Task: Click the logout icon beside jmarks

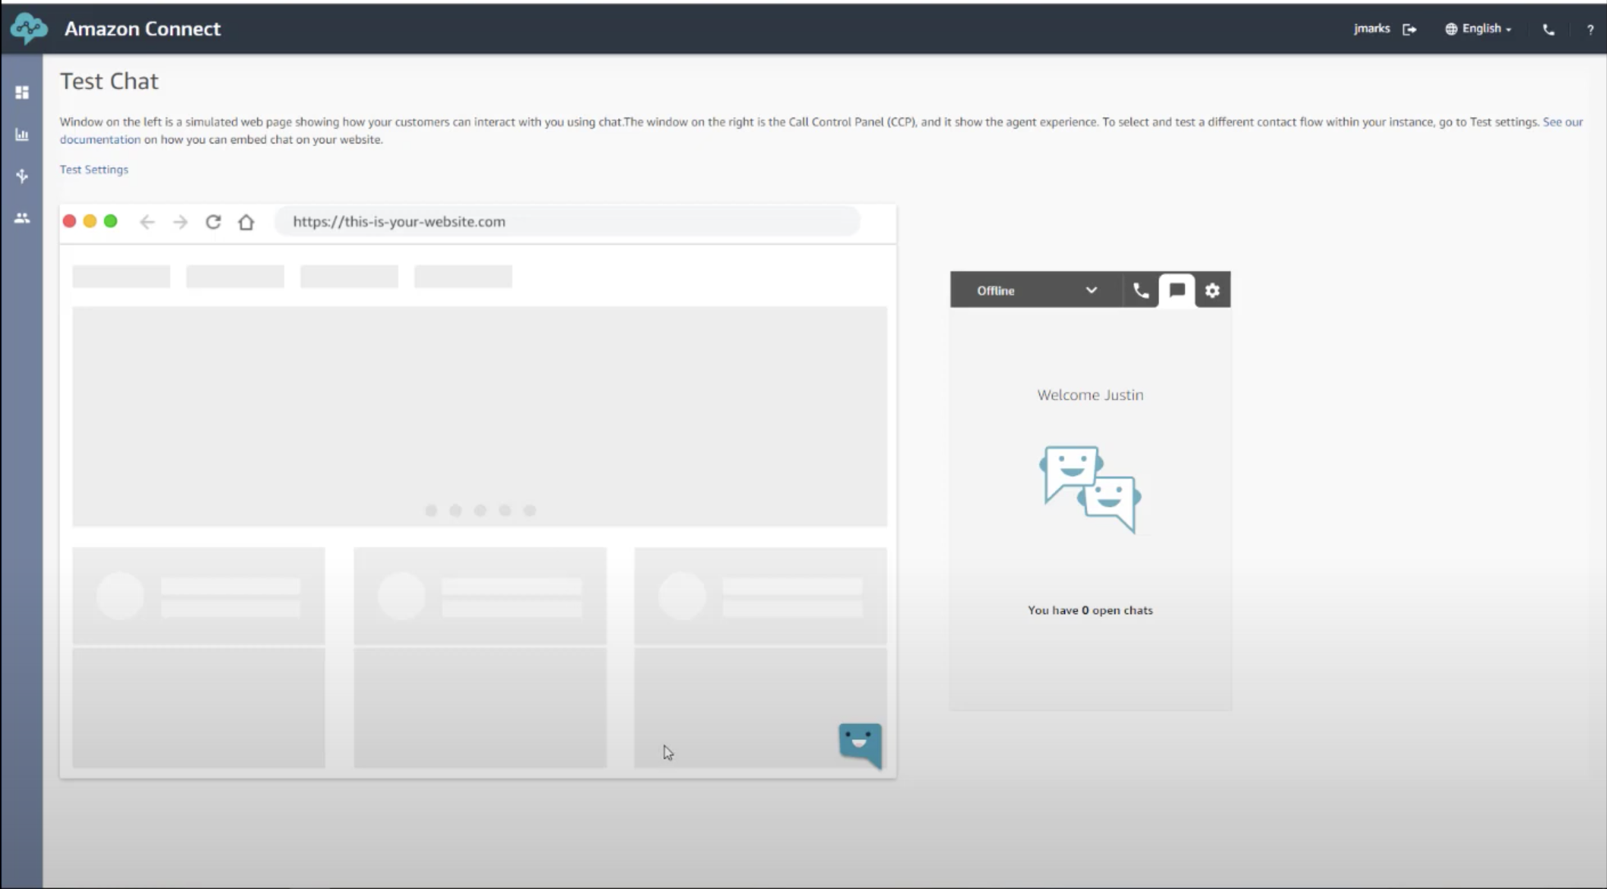Action: [x=1409, y=29]
